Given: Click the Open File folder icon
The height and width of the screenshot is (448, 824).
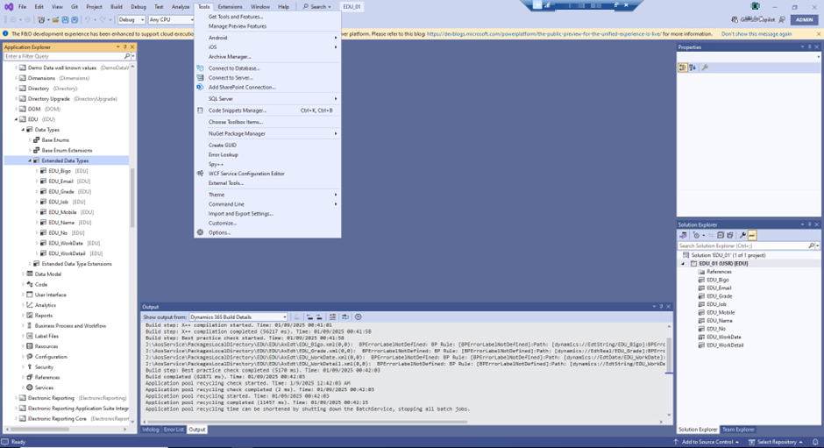Looking at the screenshot, I should point(55,19).
